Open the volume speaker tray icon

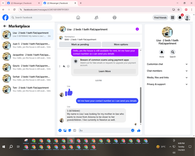[174, 152]
